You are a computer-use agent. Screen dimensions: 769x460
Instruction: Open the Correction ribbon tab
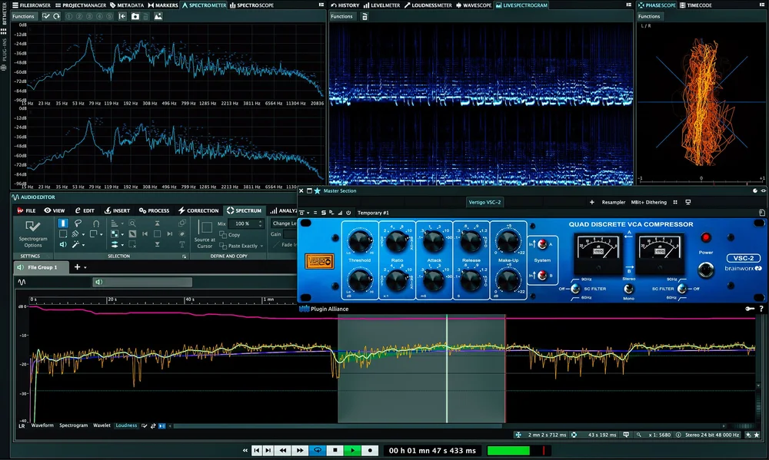[198, 210]
